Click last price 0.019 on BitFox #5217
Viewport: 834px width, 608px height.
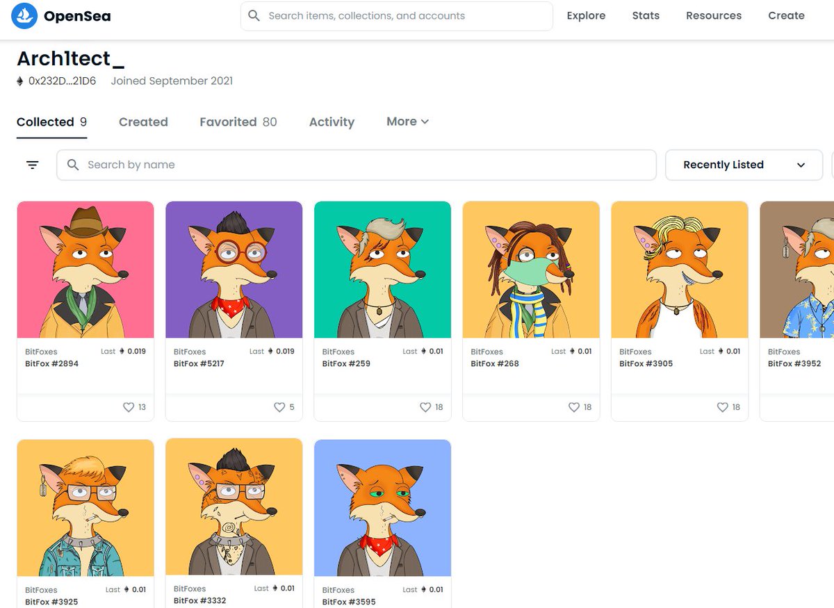pyautogui.click(x=285, y=352)
